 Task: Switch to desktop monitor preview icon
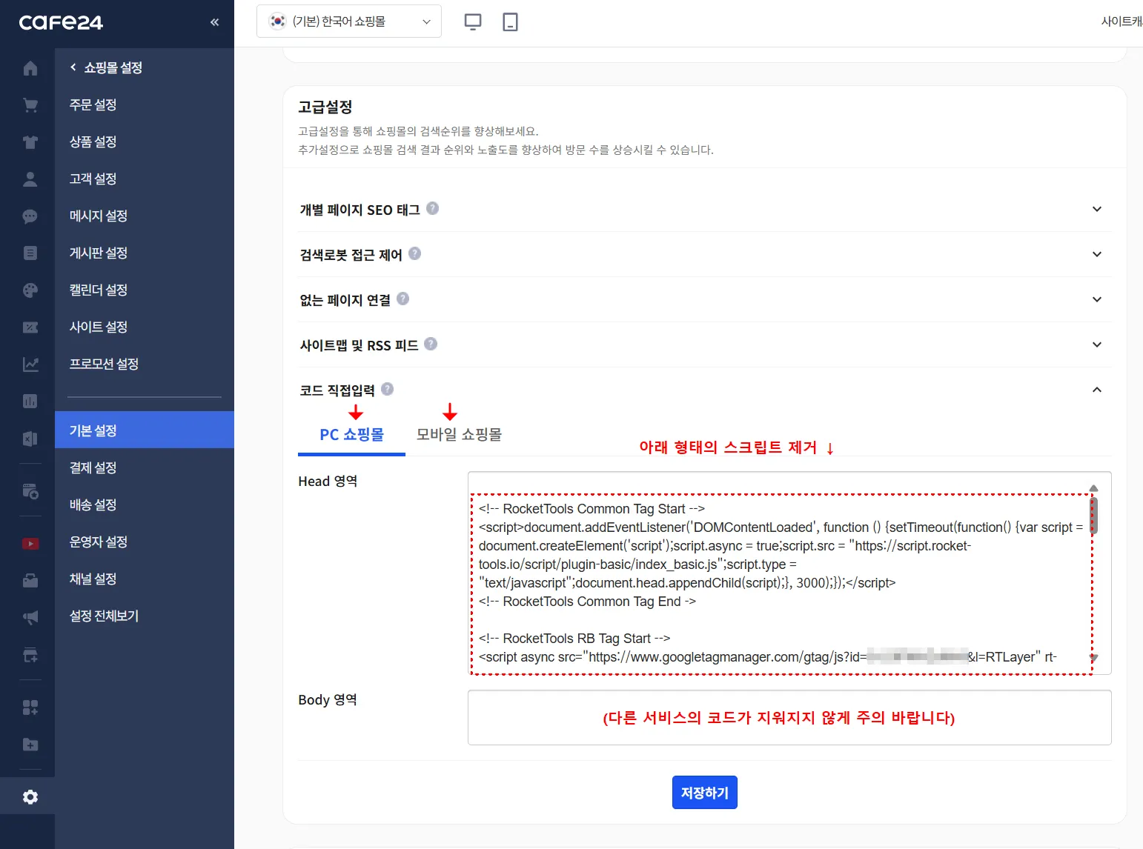pyautogui.click(x=473, y=21)
